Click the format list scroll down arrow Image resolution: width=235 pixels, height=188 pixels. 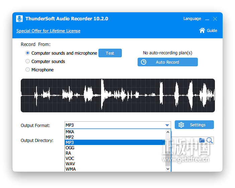pyautogui.click(x=168, y=169)
